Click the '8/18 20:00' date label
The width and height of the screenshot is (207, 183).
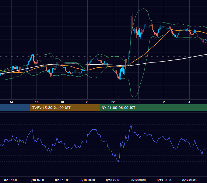coord(88,180)
